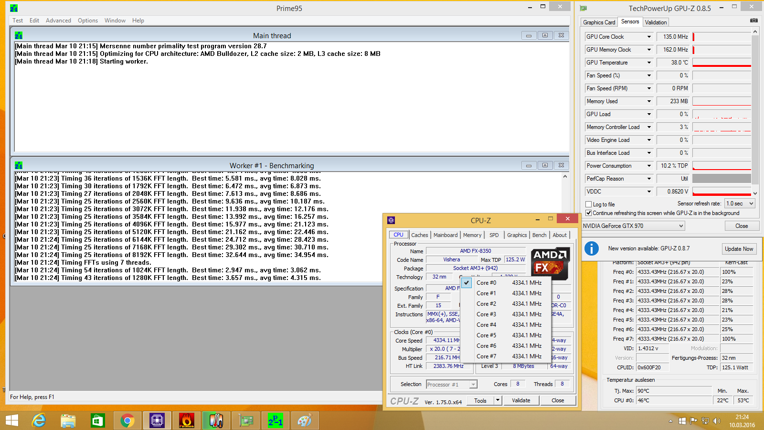Open File Explorer from the taskbar
Viewport: 764px width, 430px height.
(68, 420)
